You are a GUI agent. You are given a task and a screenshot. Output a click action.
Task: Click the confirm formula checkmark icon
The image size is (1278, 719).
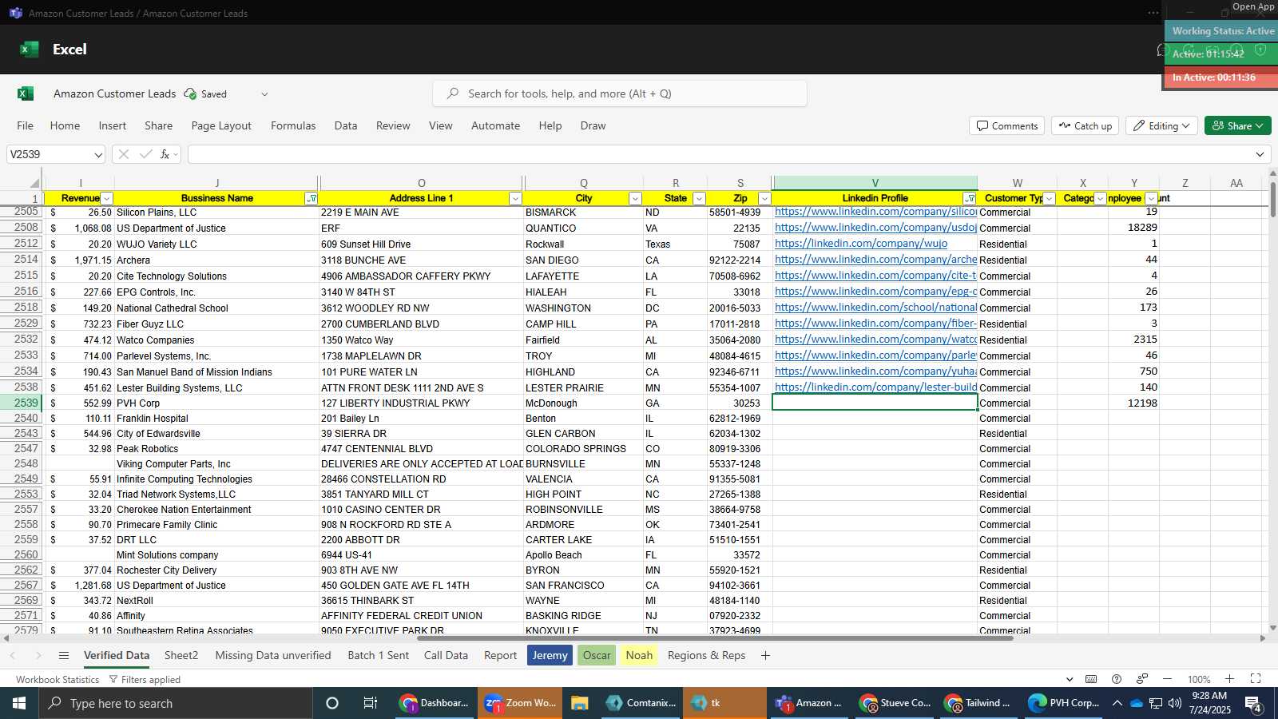coord(145,154)
